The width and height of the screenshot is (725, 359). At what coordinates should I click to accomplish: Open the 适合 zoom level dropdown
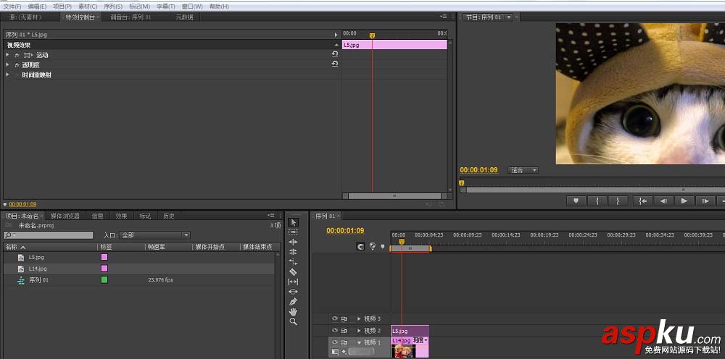click(x=523, y=170)
